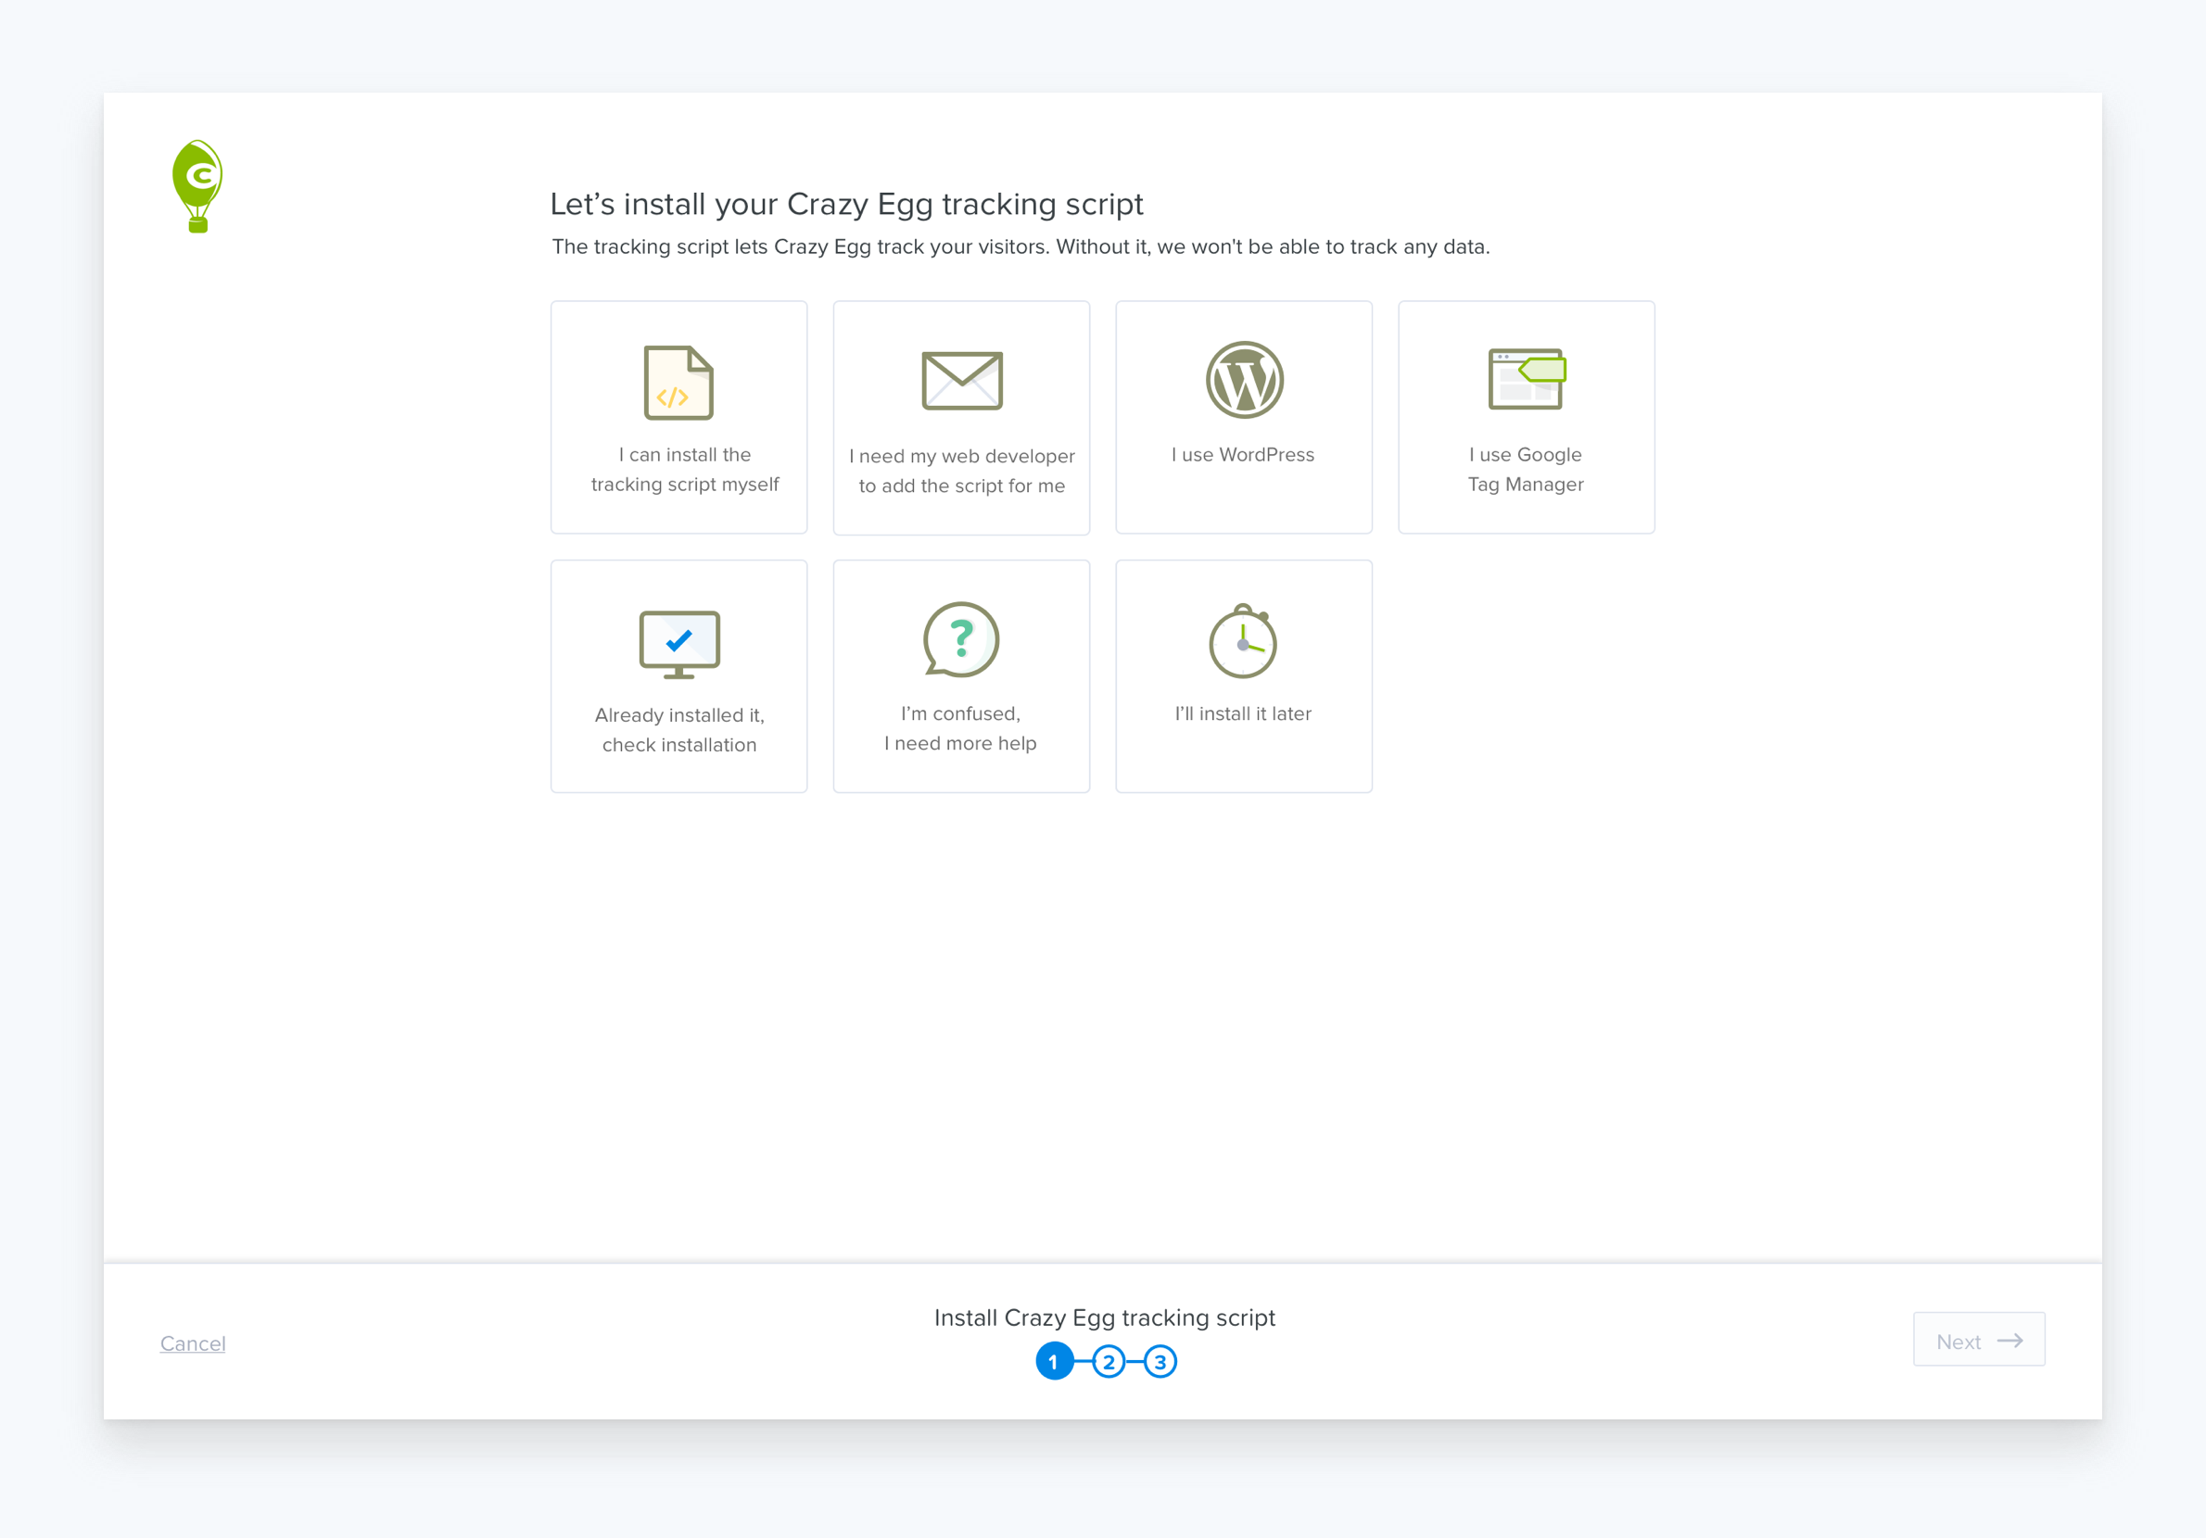2206x1538 pixels.
Task: Click the Crazy Egg balloon logo
Action: (198, 186)
